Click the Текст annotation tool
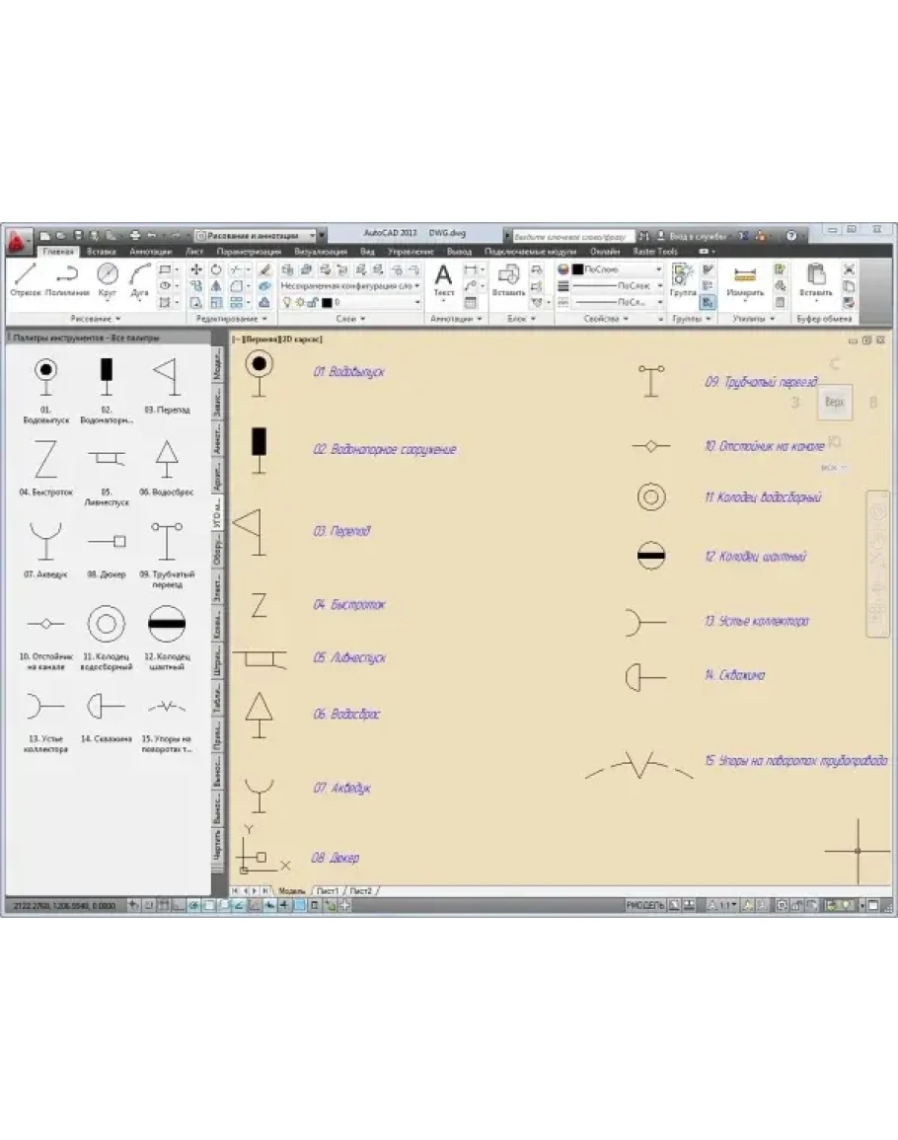Image resolution: width=898 pixels, height=1140 pixels. point(443,278)
